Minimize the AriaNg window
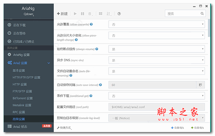 (194, 6)
